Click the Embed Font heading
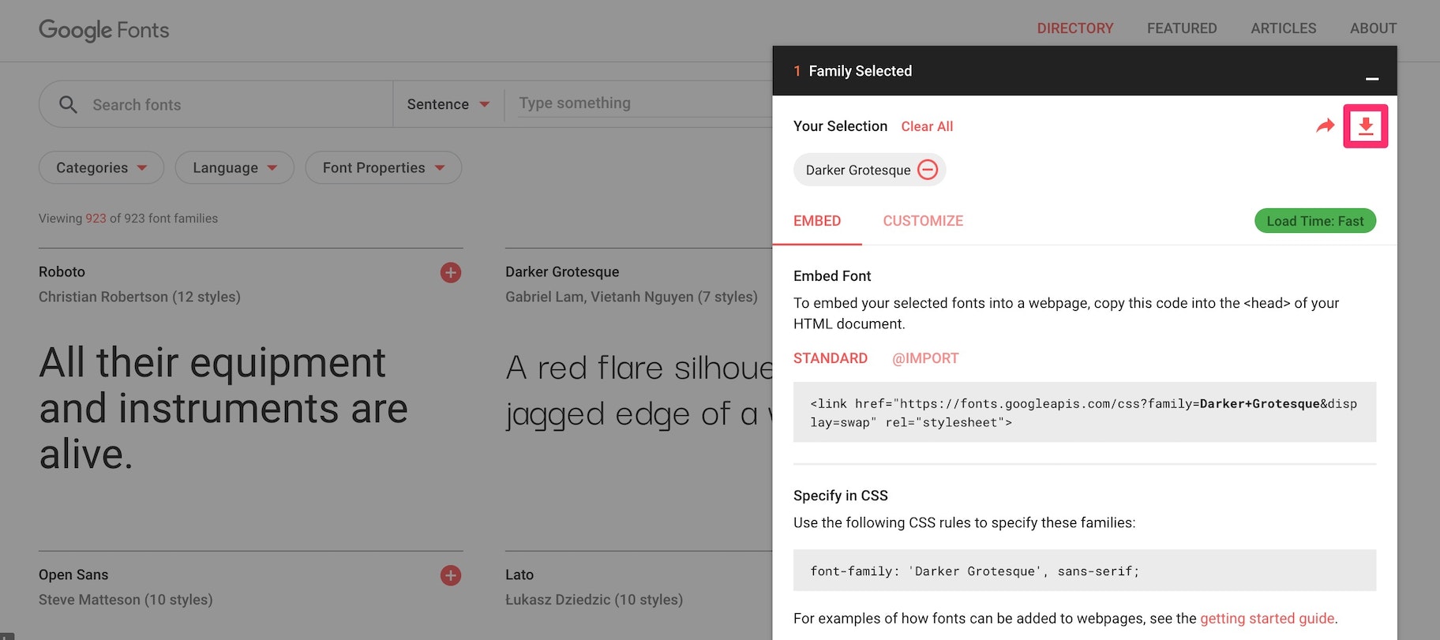 832,276
